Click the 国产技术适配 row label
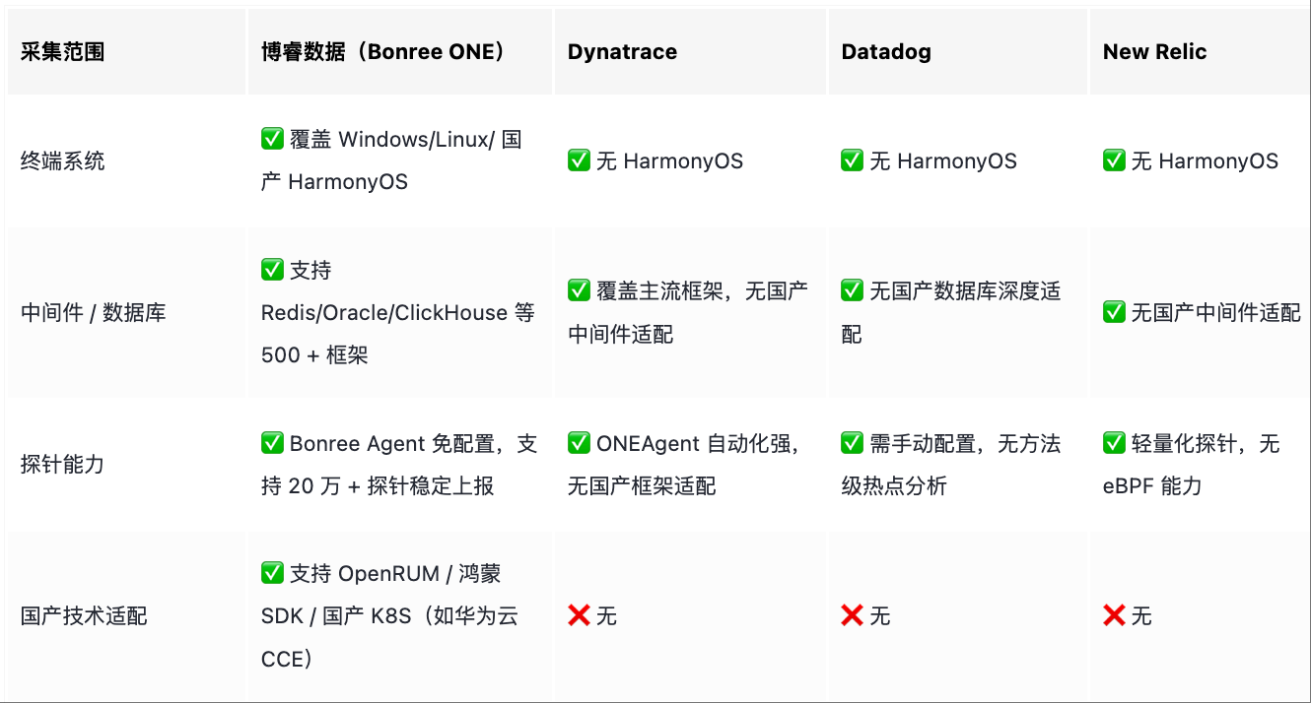Image resolution: width=1311 pixels, height=703 pixels. point(84,616)
